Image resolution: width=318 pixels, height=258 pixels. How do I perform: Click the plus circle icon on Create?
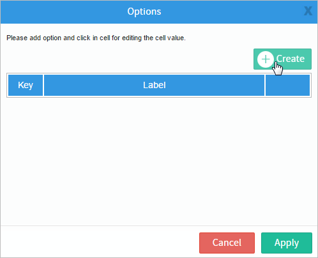pyautogui.click(x=266, y=59)
